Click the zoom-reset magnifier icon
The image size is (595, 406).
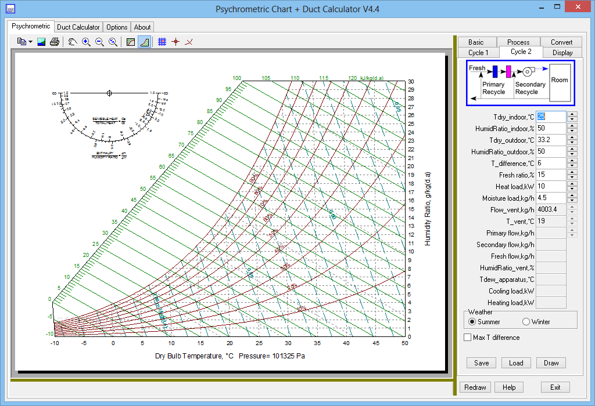click(113, 42)
